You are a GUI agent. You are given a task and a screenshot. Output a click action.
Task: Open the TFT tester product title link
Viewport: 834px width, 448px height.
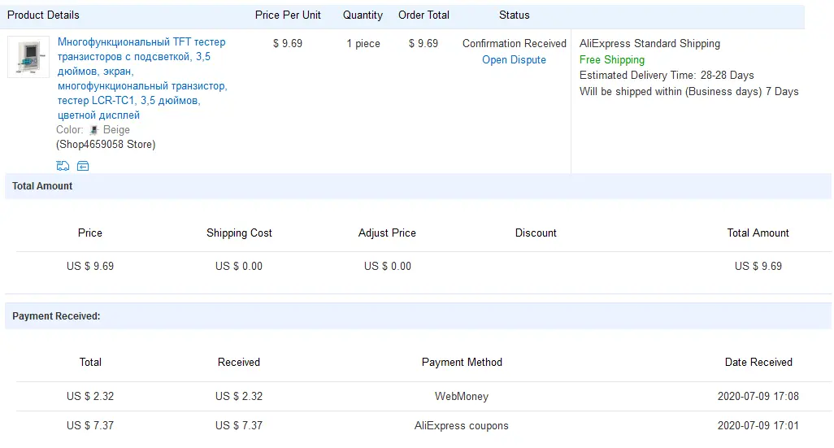coord(142,78)
